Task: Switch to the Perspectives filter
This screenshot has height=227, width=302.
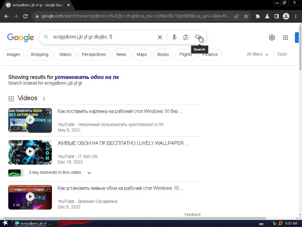Action: click(x=94, y=55)
